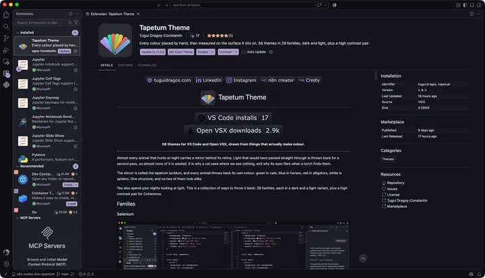Open the Extensions view icon

[6, 74]
